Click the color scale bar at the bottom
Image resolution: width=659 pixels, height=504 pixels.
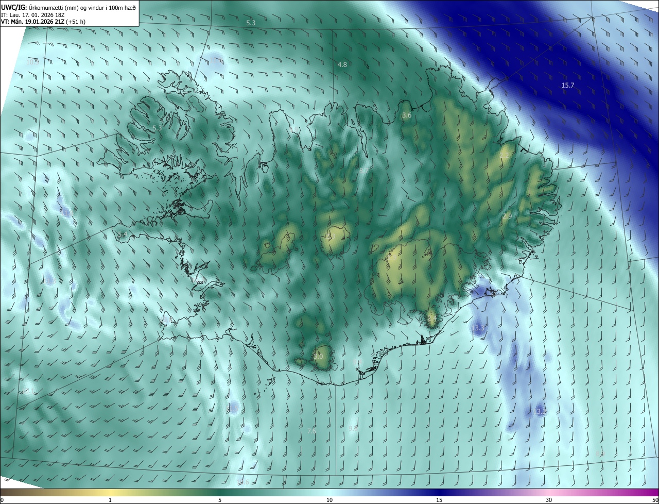(x=329, y=493)
